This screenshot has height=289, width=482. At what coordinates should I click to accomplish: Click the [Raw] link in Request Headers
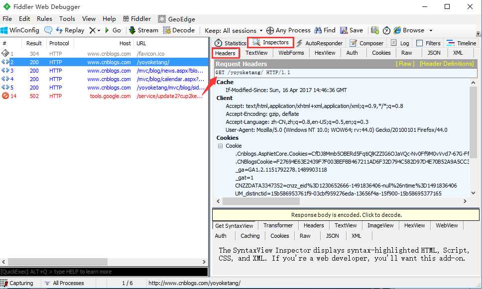pyautogui.click(x=405, y=64)
